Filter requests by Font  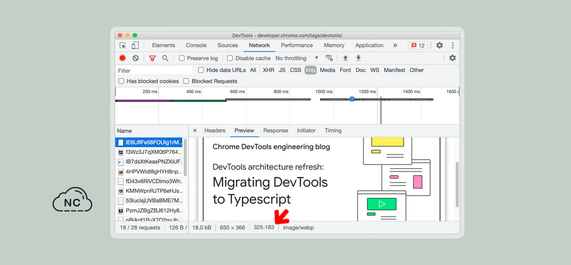345,70
